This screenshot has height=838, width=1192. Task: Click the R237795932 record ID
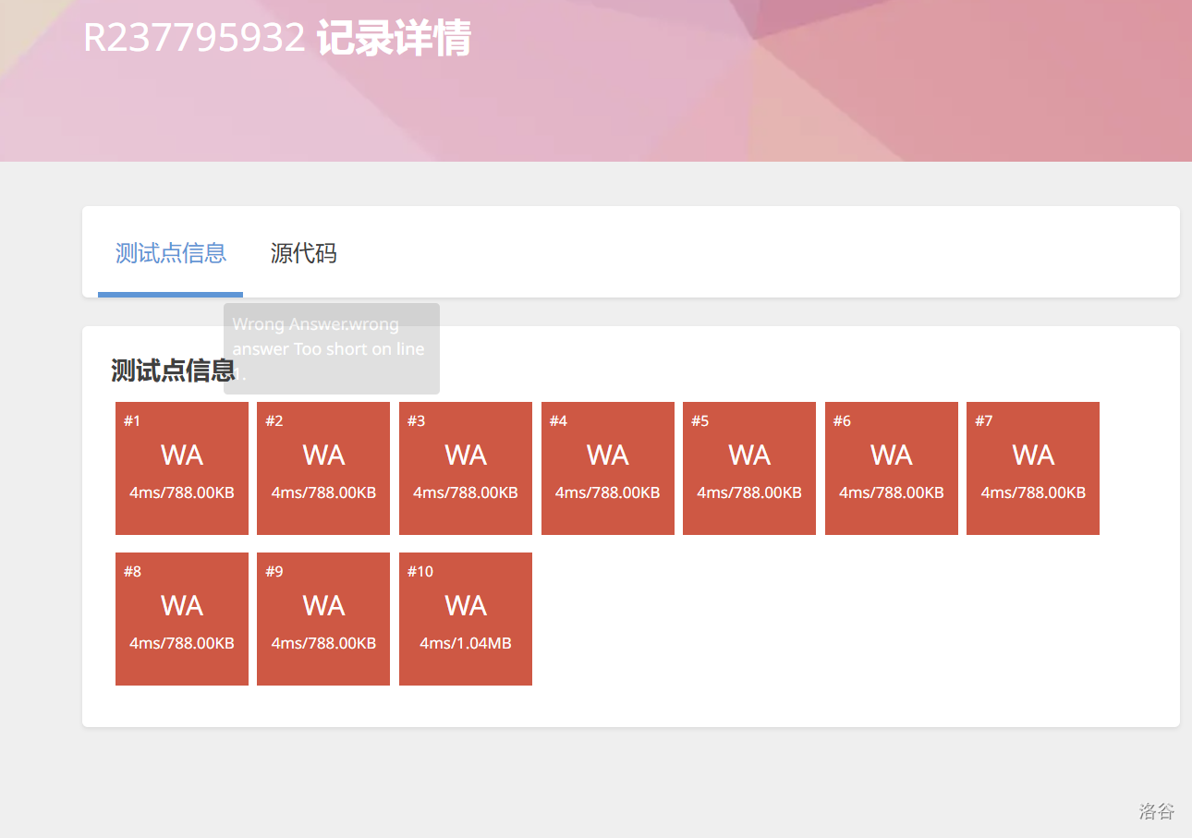tap(194, 39)
